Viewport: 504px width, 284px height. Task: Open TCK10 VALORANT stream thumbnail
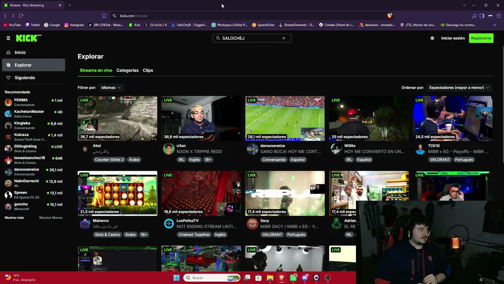(453, 118)
